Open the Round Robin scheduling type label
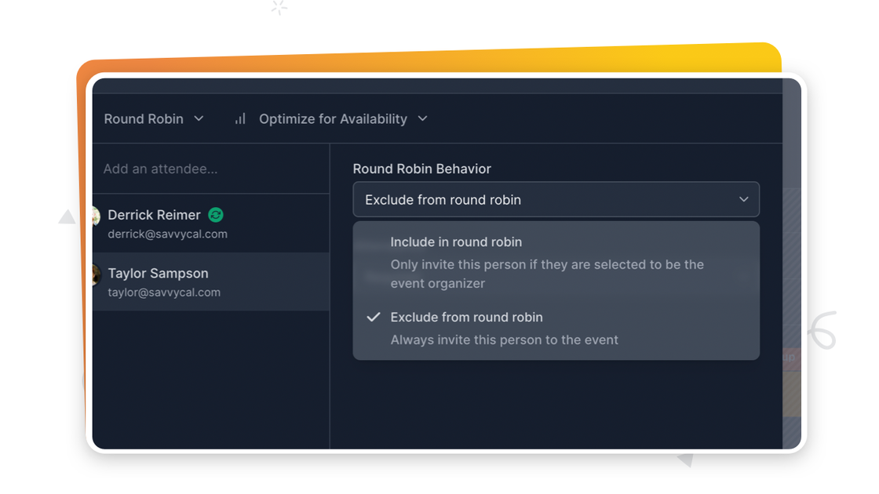879x494 pixels. pyautogui.click(x=144, y=119)
